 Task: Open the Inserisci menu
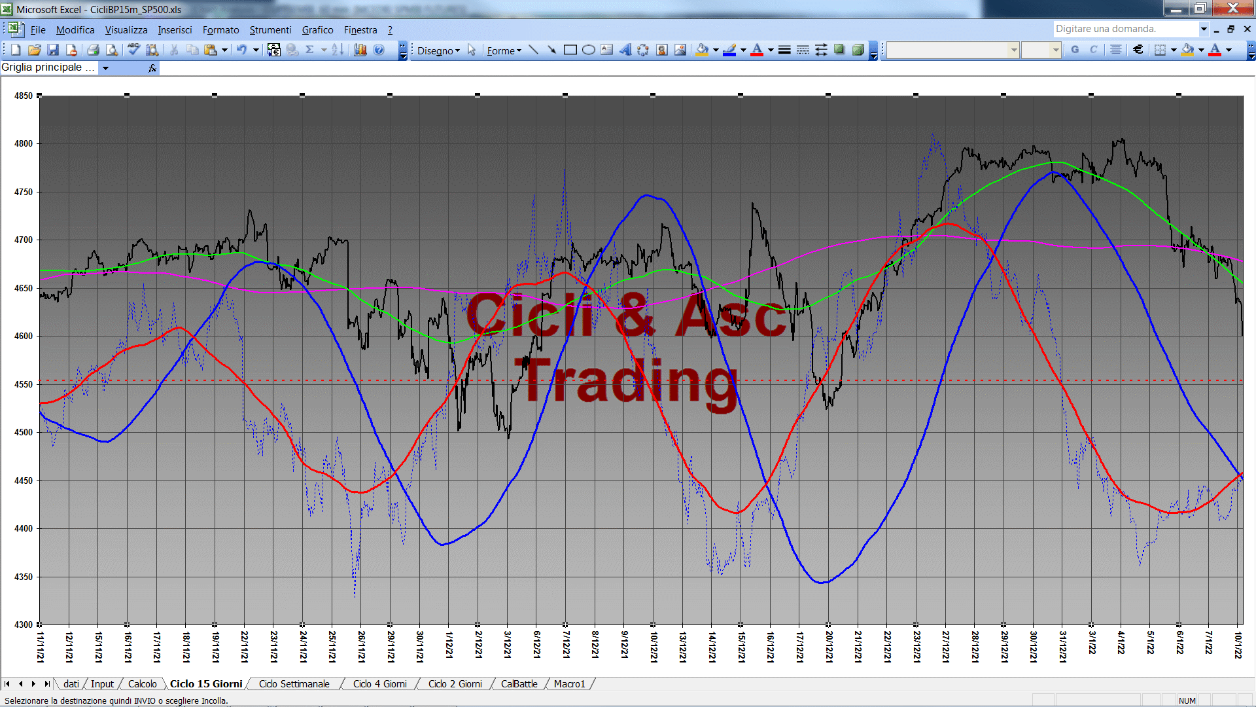[175, 30]
